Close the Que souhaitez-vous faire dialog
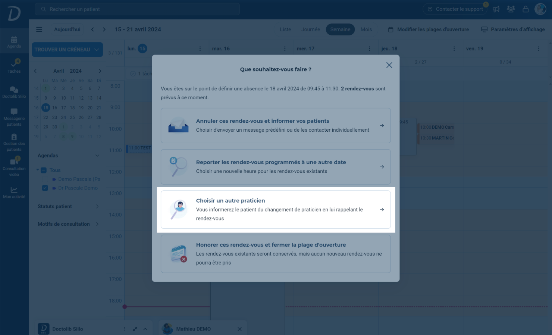 pyautogui.click(x=389, y=65)
